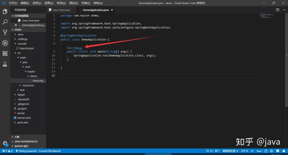This screenshot has width=288, height=155.
Task: Click the code minimap preview
Action: click(x=267, y=16)
